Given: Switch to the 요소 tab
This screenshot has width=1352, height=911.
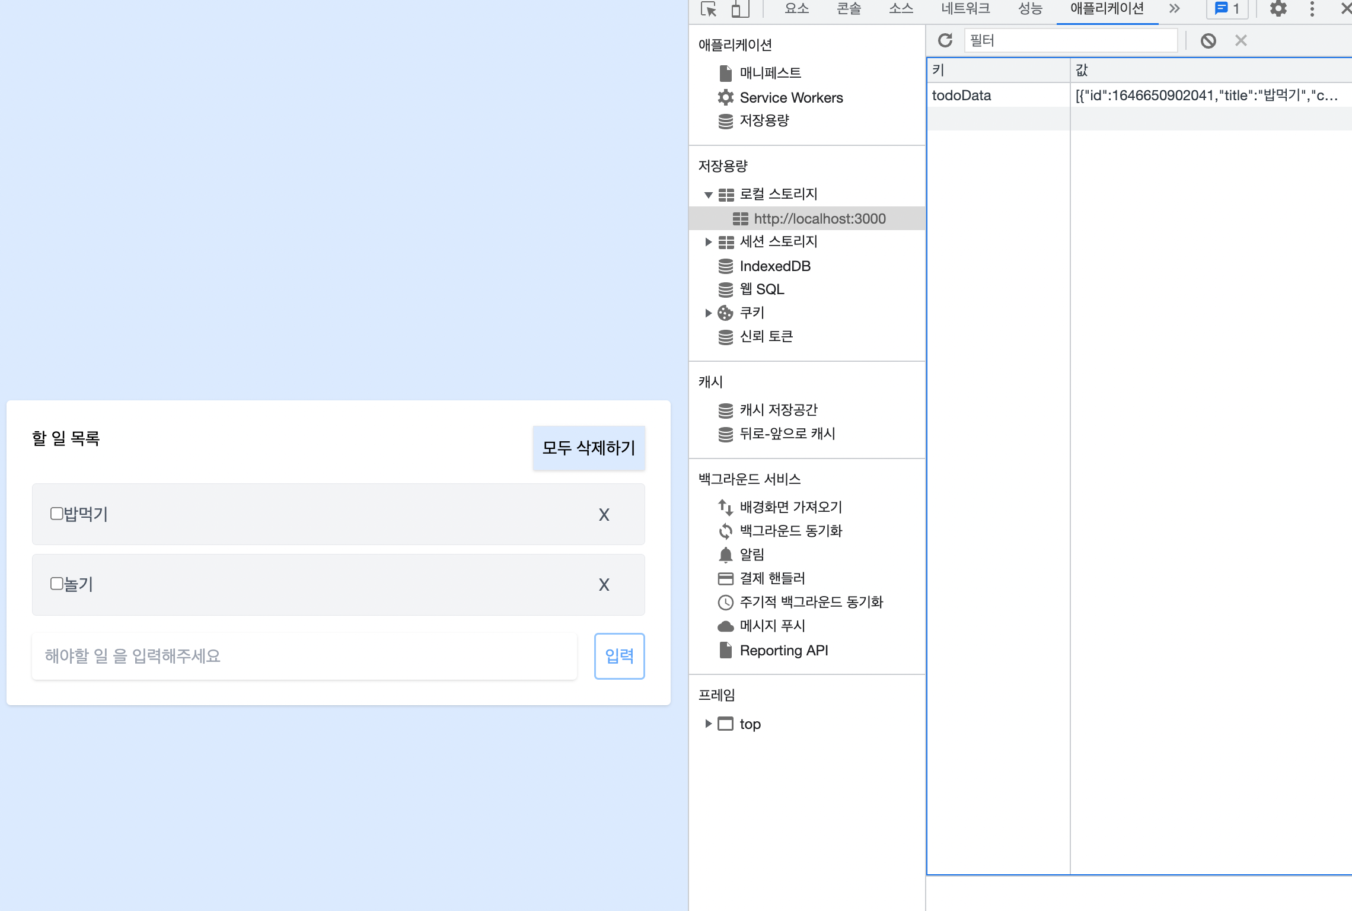Looking at the screenshot, I should pyautogui.click(x=796, y=8).
